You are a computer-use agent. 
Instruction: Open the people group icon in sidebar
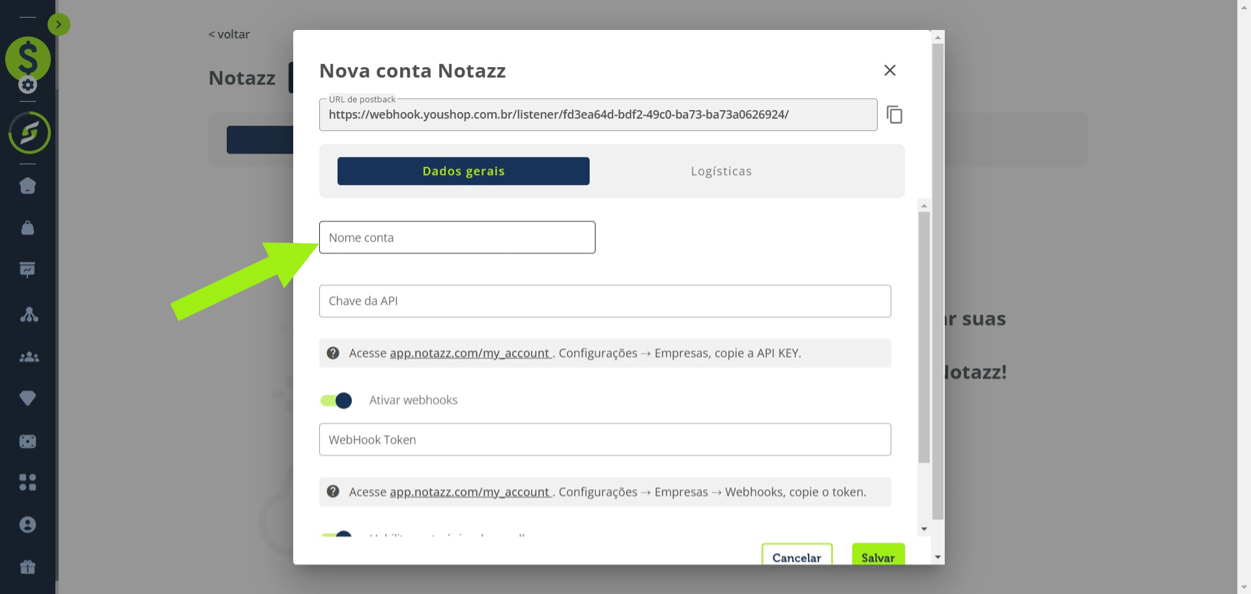(x=29, y=357)
